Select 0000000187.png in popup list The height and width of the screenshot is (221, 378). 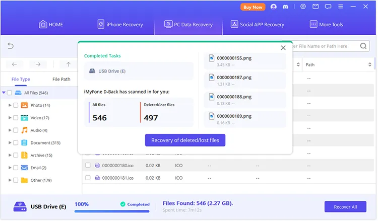245,81
